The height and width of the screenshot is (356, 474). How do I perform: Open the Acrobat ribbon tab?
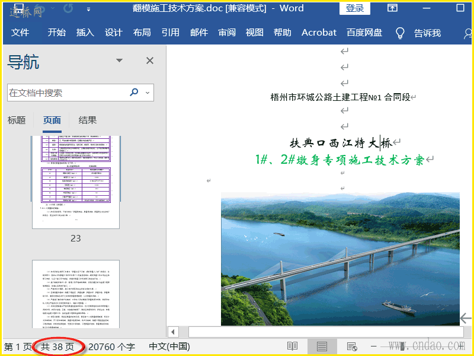click(319, 33)
